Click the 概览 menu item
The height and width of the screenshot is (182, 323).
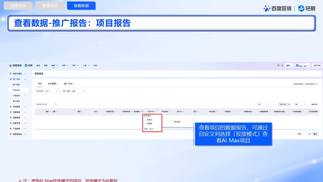[x=38, y=65]
